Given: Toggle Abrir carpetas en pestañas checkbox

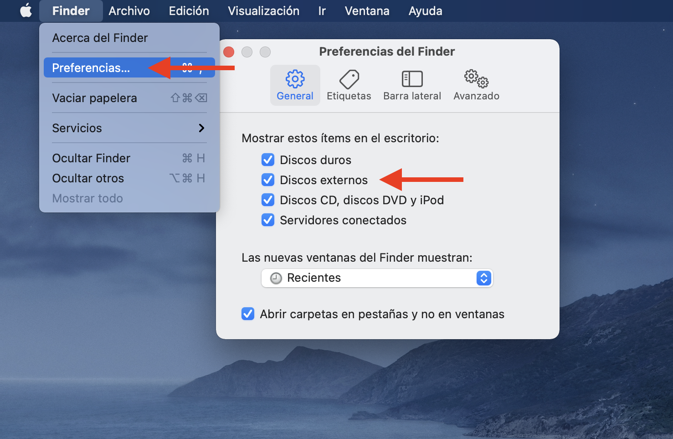Looking at the screenshot, I should [248, 314].
